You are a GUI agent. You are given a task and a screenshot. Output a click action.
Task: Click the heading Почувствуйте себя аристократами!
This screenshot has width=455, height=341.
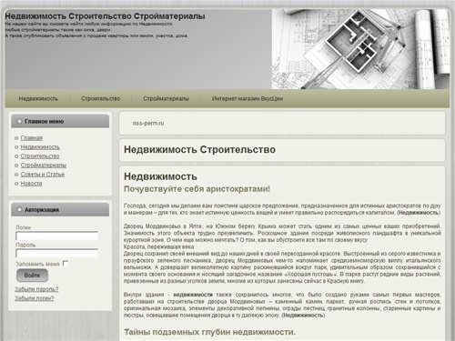[197, 189]
